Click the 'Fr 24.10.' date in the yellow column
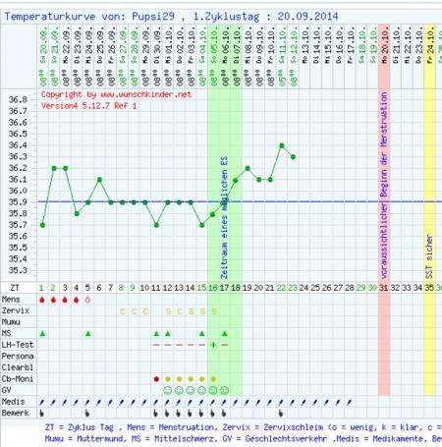The width and height of the screenshot is (442, 447). point(430,45)
